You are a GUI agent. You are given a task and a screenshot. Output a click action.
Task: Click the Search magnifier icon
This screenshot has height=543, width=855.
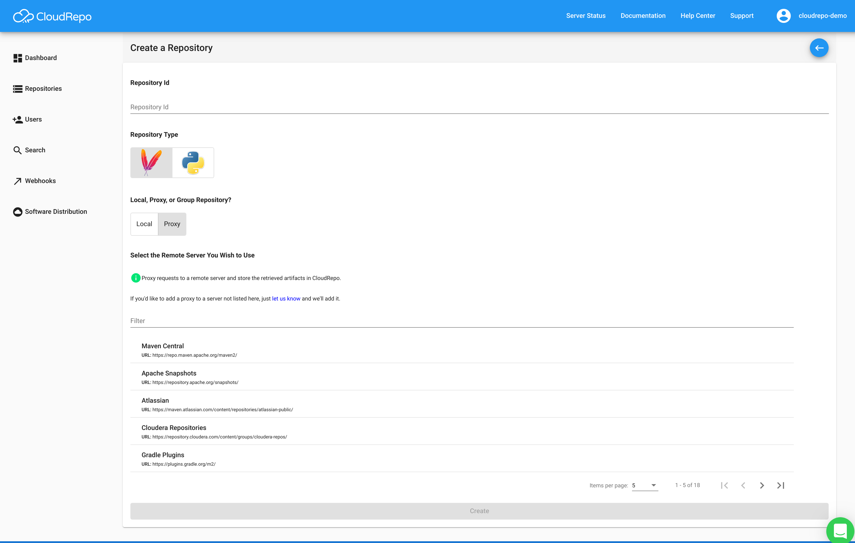click(17, 150)
